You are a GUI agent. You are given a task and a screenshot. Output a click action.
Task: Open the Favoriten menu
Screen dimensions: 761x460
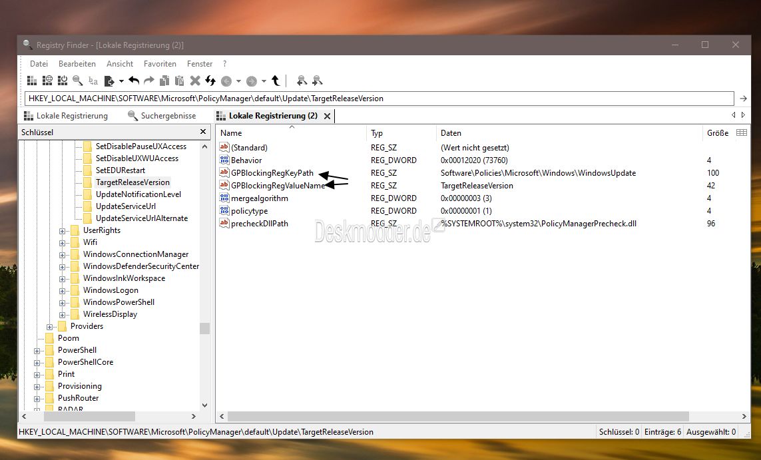(160, 64)
